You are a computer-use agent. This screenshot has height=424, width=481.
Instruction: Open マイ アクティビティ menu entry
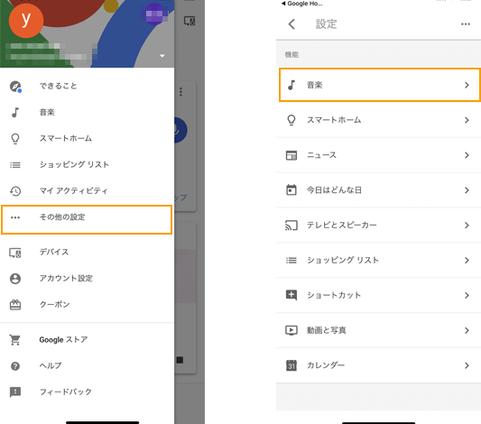pos(87,191)
